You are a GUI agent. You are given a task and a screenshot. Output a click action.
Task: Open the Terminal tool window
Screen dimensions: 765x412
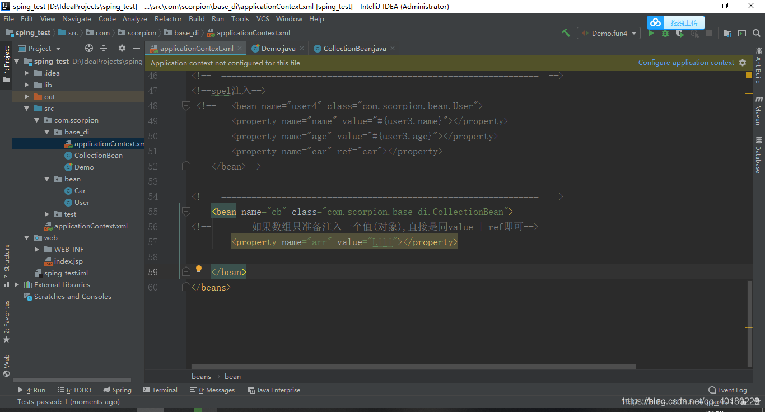160,390
